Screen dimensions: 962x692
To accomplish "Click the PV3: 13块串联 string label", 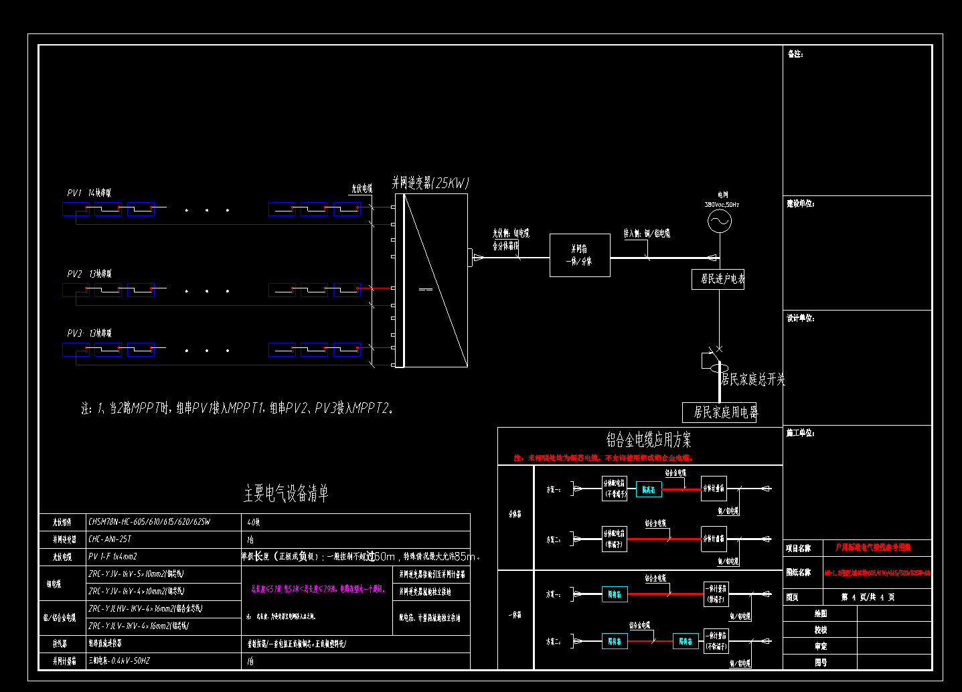I will 89,333.
